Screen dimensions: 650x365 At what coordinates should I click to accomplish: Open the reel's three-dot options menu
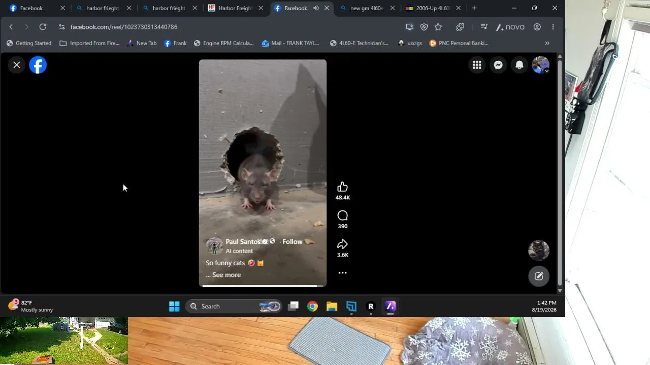(342, 273)
